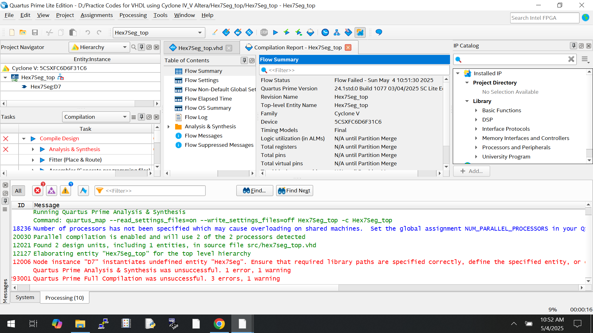593x333 pixels.
Task: Open the Timing Analyzer clock icon
Action: pyautogui.click(x=325, y=32)
